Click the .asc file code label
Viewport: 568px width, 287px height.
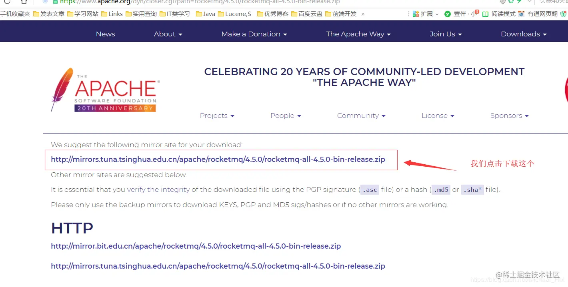(370, 190)
